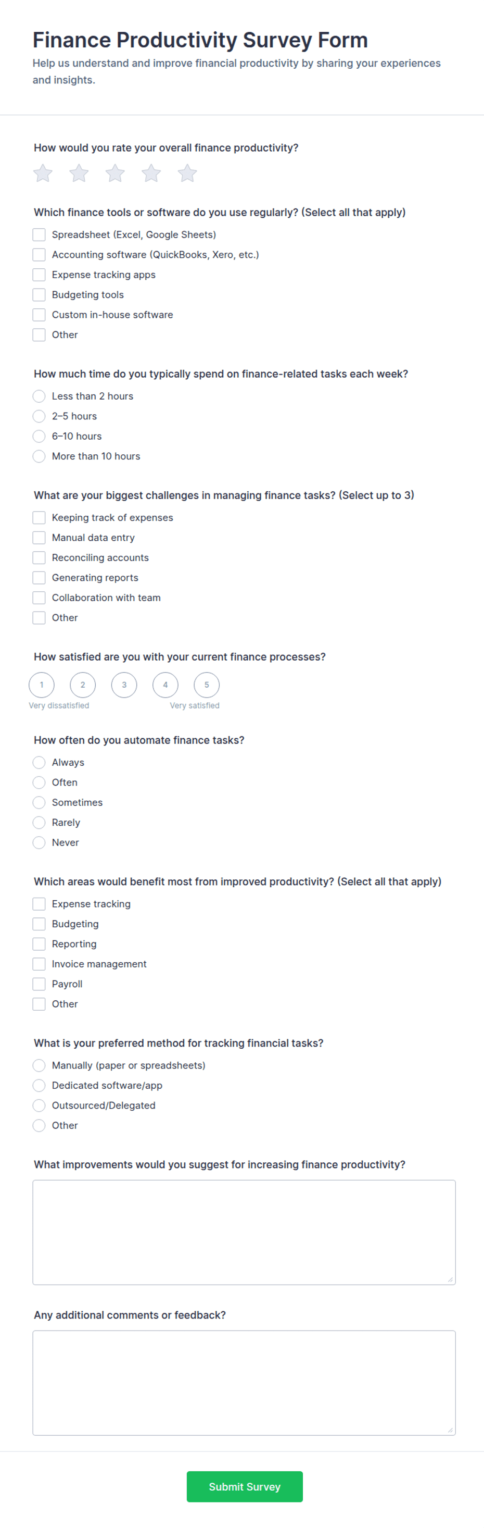Choose the third star rating
This screenshot has height=1528, width=484.
coord(115,173)
